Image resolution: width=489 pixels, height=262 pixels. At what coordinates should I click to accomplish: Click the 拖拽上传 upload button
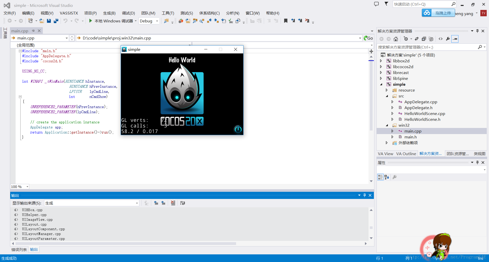(x=438, y=13)
